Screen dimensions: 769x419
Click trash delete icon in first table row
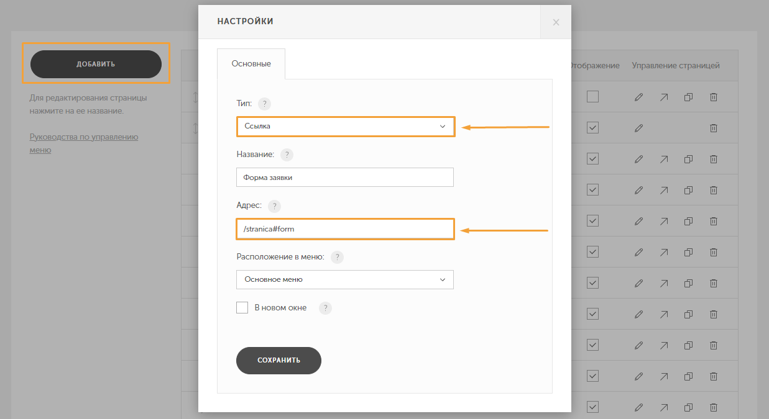(714, 97)
